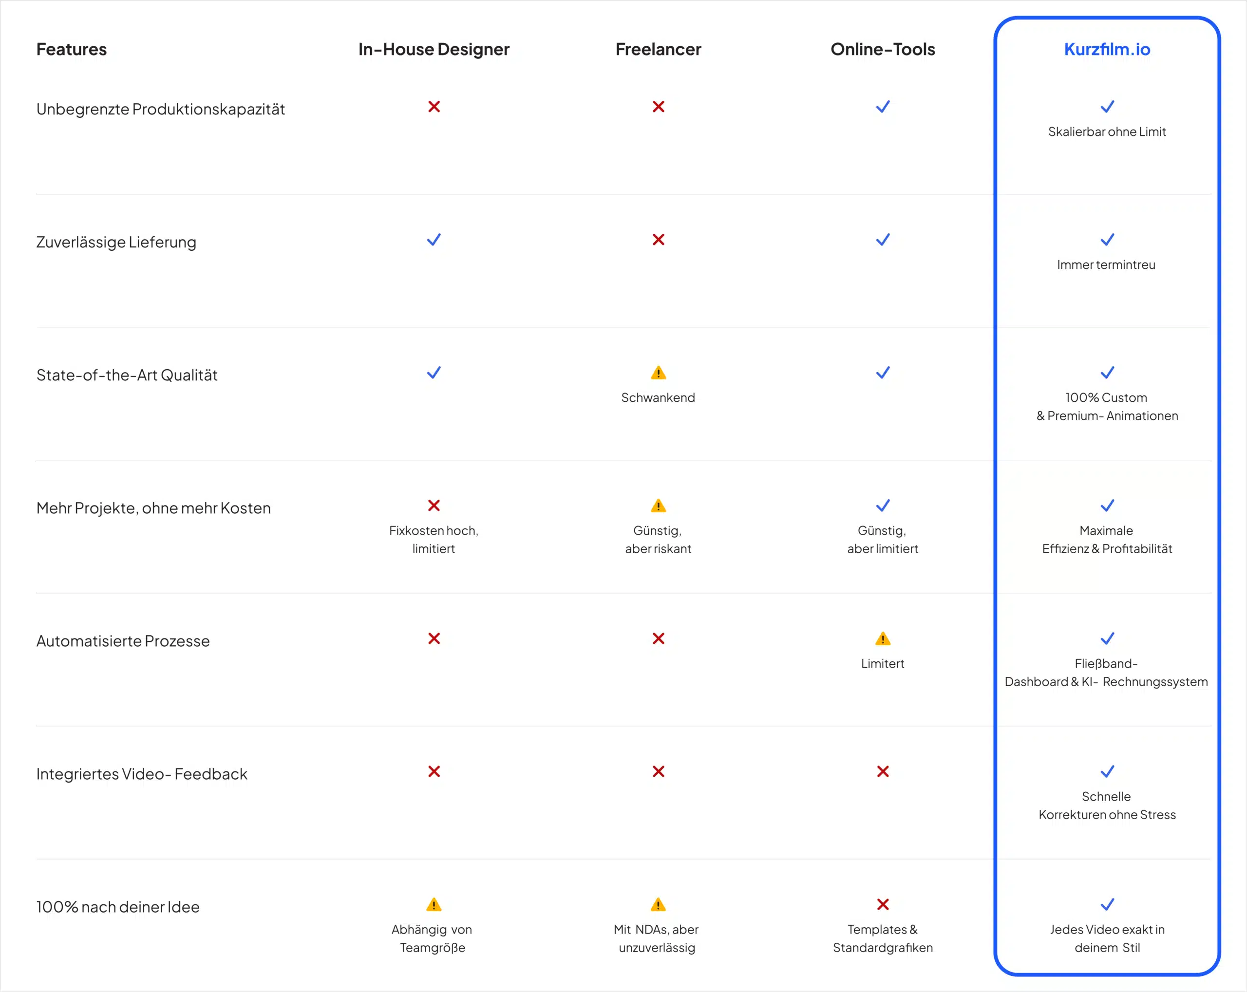Click the text 'Günstig, aber riskant'
1247x992 pixels.
[x=658, y=540]
